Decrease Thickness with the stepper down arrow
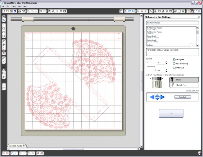Viewport: 203px width, 157px height. [x=167, y=71]
